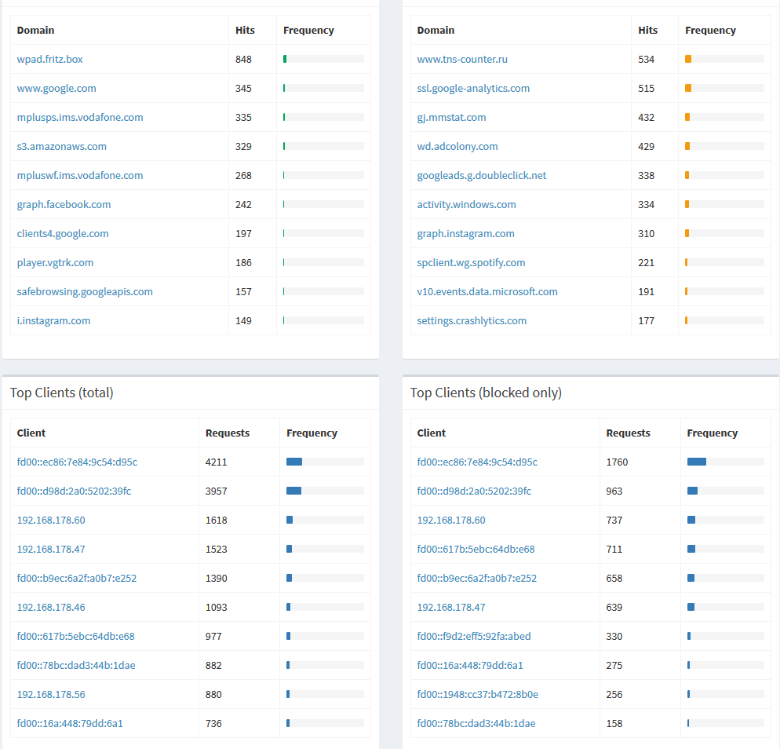This screenshot has height=749, width=780.
Task: Open blocked client 192.168.178.60 with 737 requests
Action: click(451, 520)
